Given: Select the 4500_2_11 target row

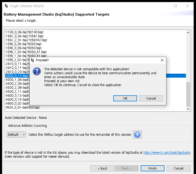Looking at the screenshot, I should 18,92.
